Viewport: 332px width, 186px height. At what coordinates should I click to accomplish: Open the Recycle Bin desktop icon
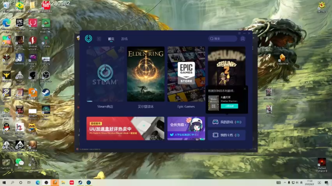click(x=6, y=7)
